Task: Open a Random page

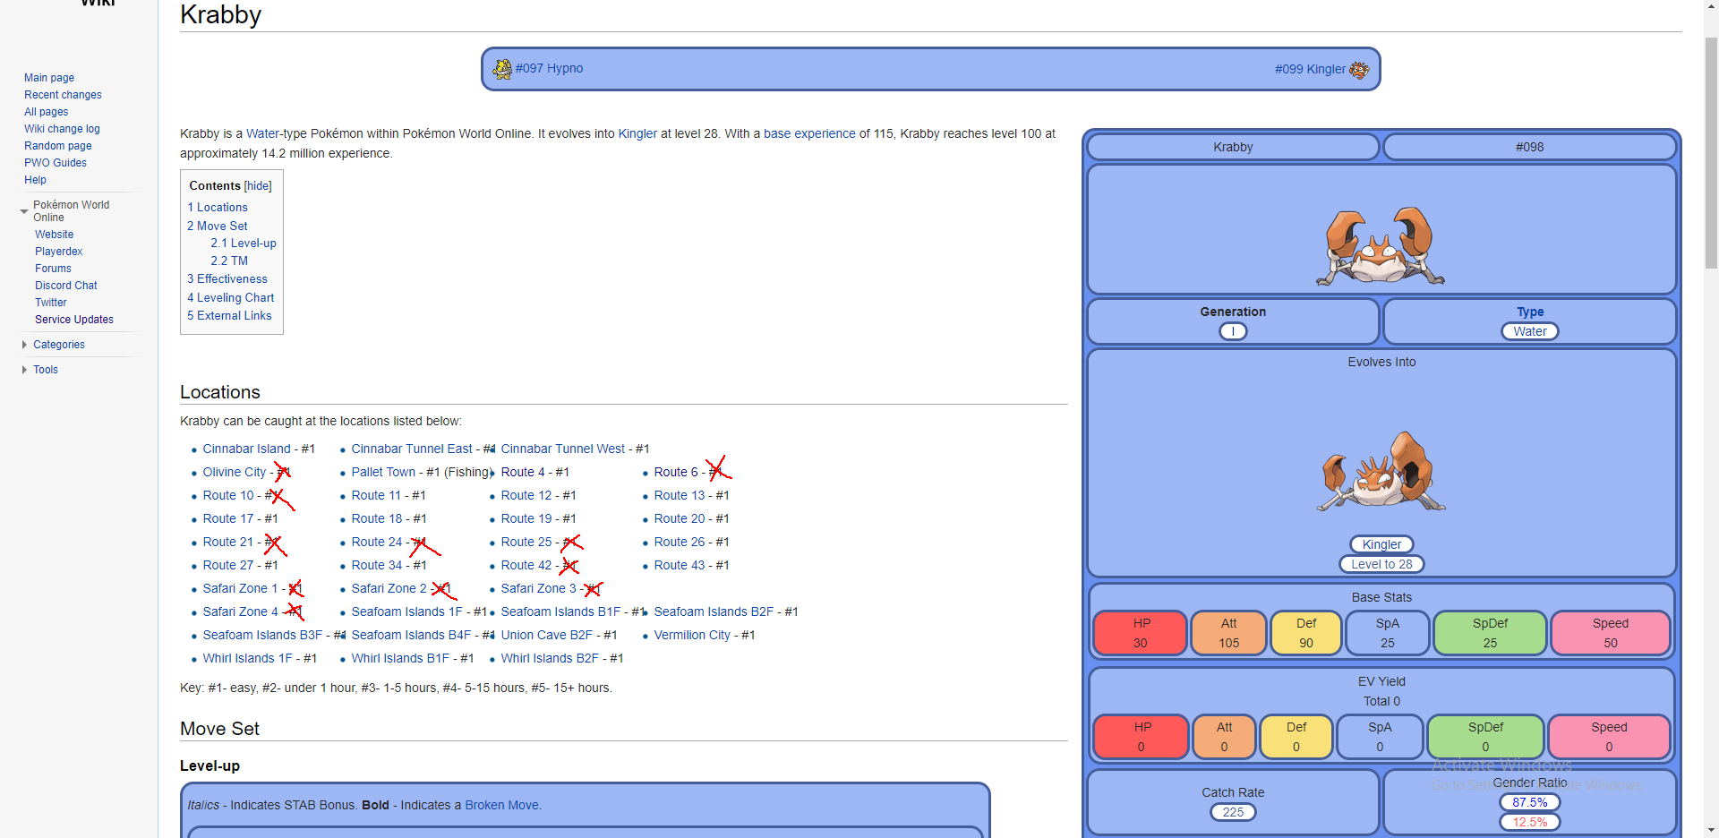Action: [x=58, y=146]
